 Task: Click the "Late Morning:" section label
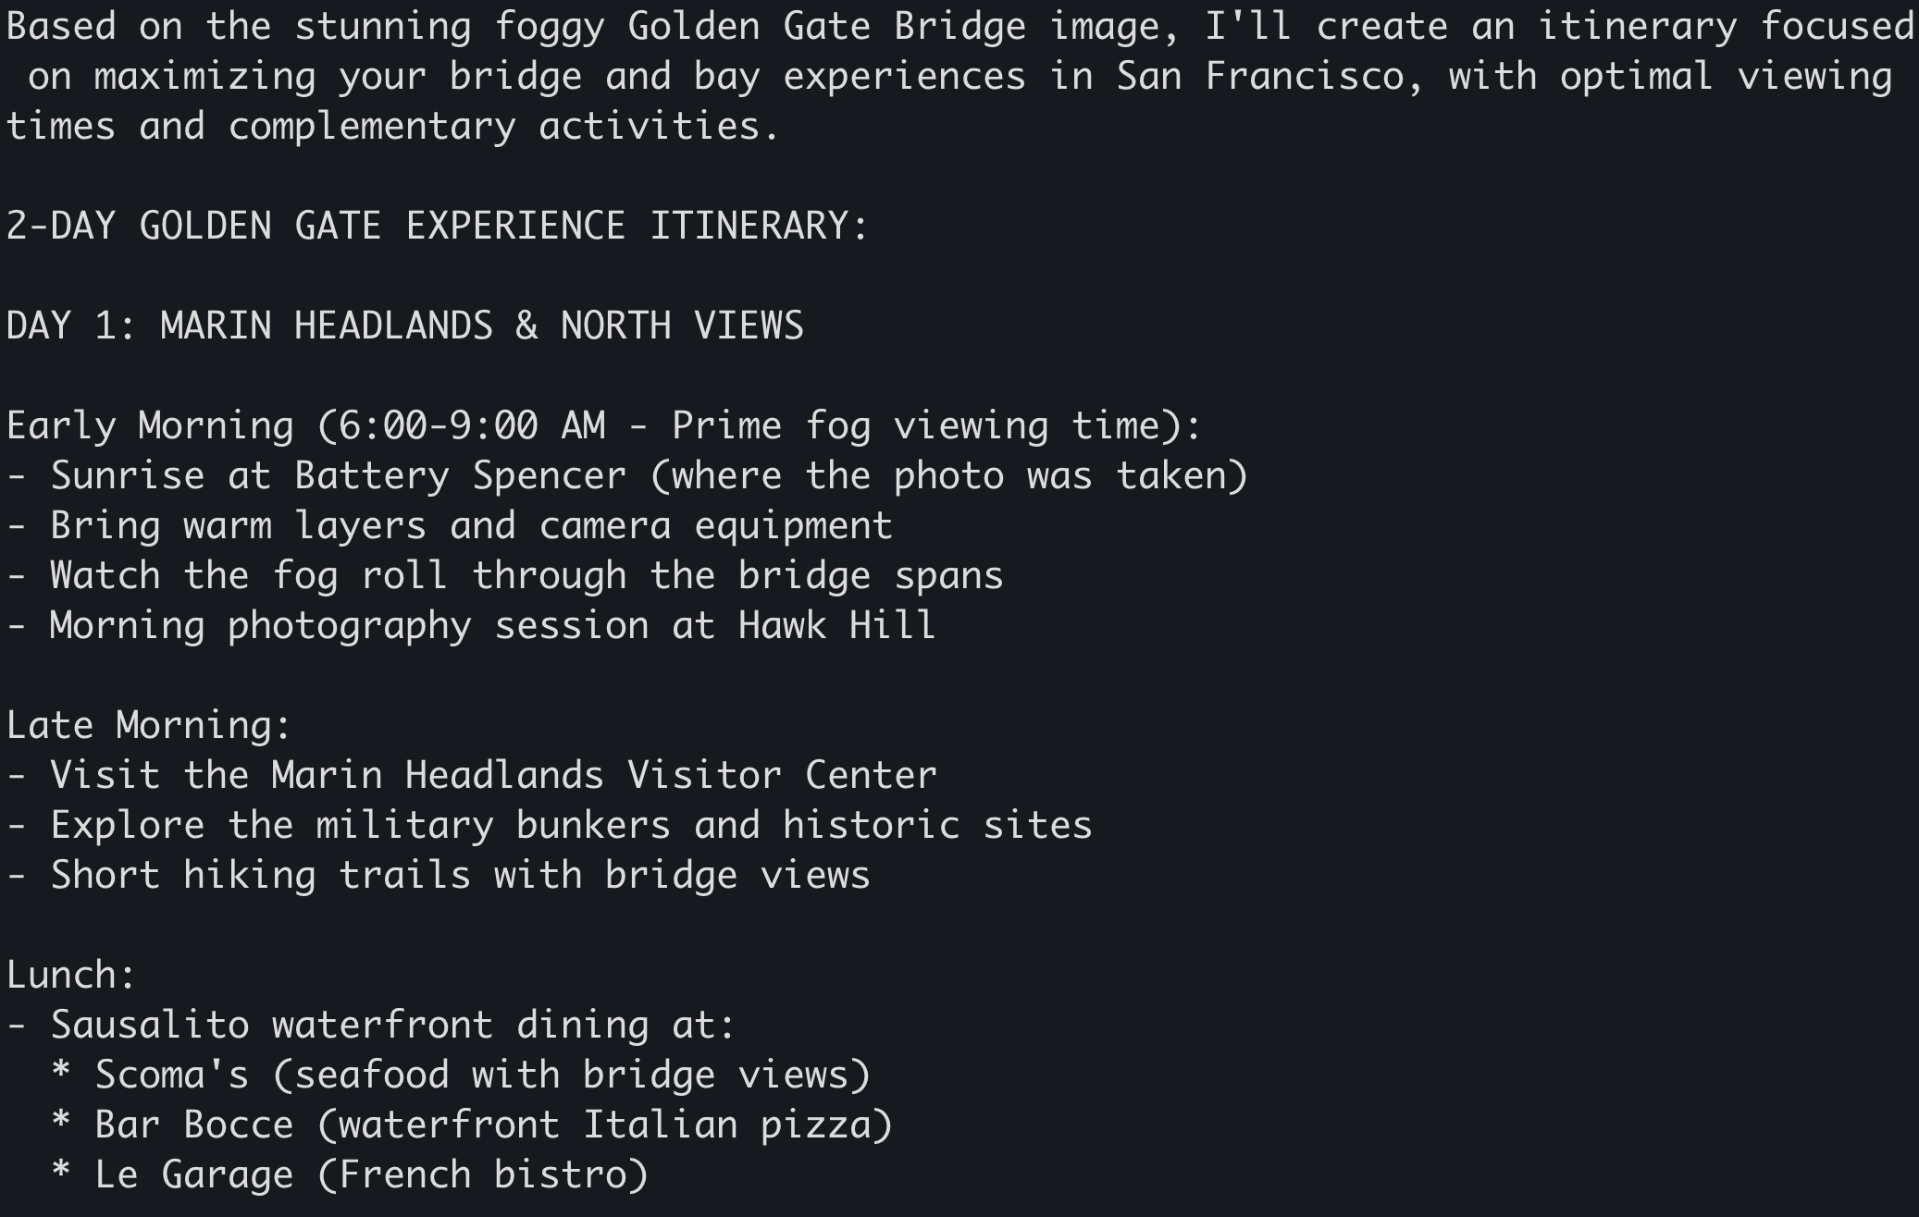[x=149, y=726]
